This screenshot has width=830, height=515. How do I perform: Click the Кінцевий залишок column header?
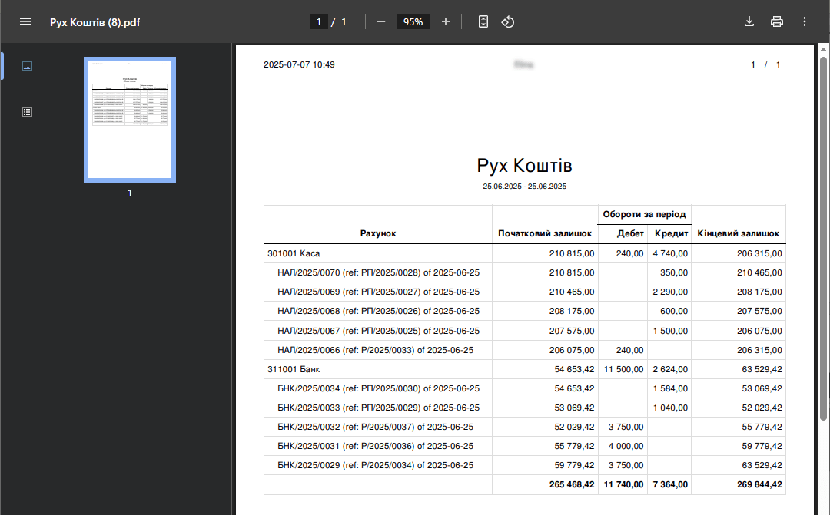click(738, 233)
